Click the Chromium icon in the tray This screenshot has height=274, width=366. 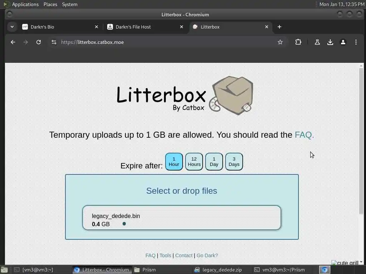325,270
